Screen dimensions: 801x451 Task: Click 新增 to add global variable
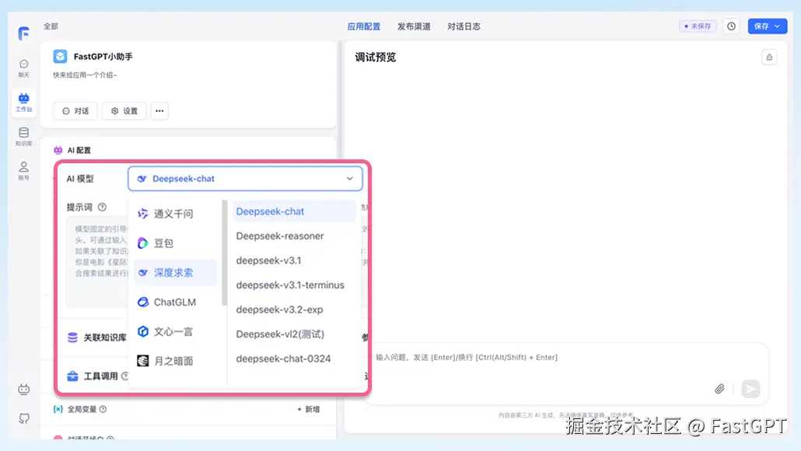[x=309, y=409]
